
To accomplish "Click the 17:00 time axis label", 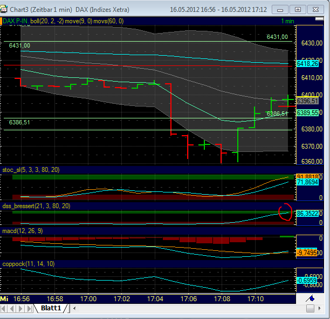I will (x=88, y=299).
